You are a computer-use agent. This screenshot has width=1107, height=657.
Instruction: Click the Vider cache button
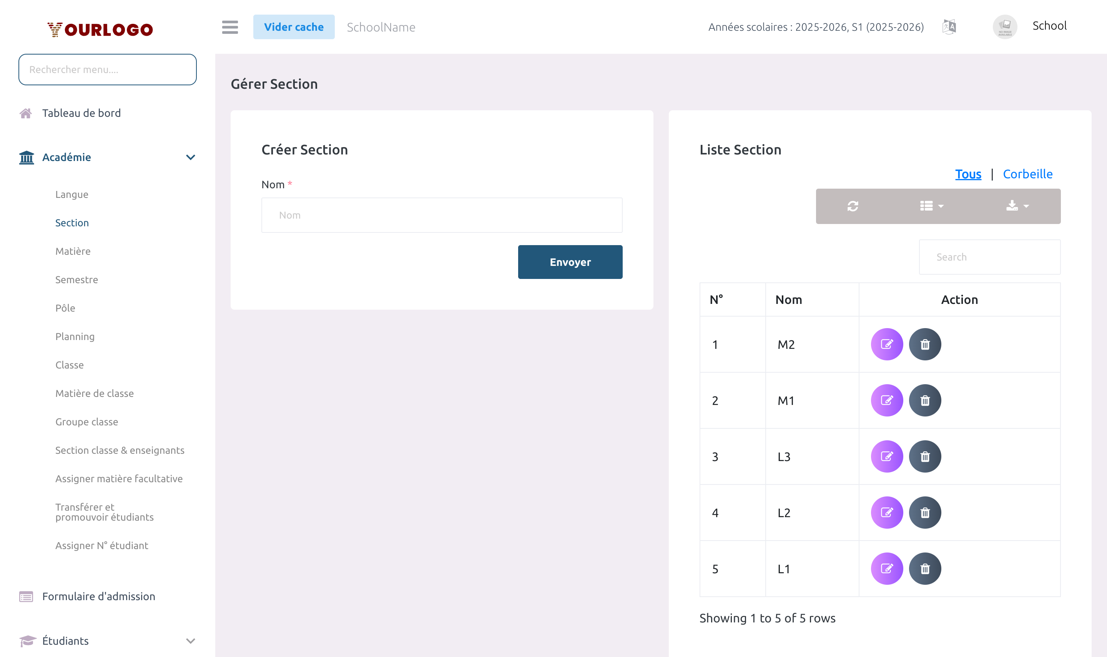294,27
